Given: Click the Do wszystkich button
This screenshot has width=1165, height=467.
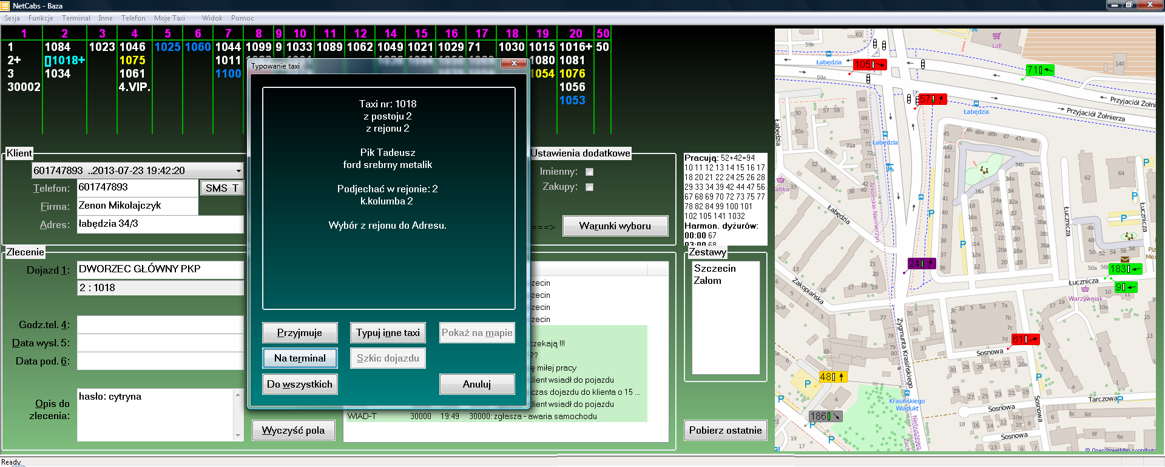Looking at the screenshot, I should pos(300,385).
